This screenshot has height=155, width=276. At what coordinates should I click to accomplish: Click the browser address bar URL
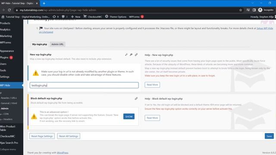point(58,10)
